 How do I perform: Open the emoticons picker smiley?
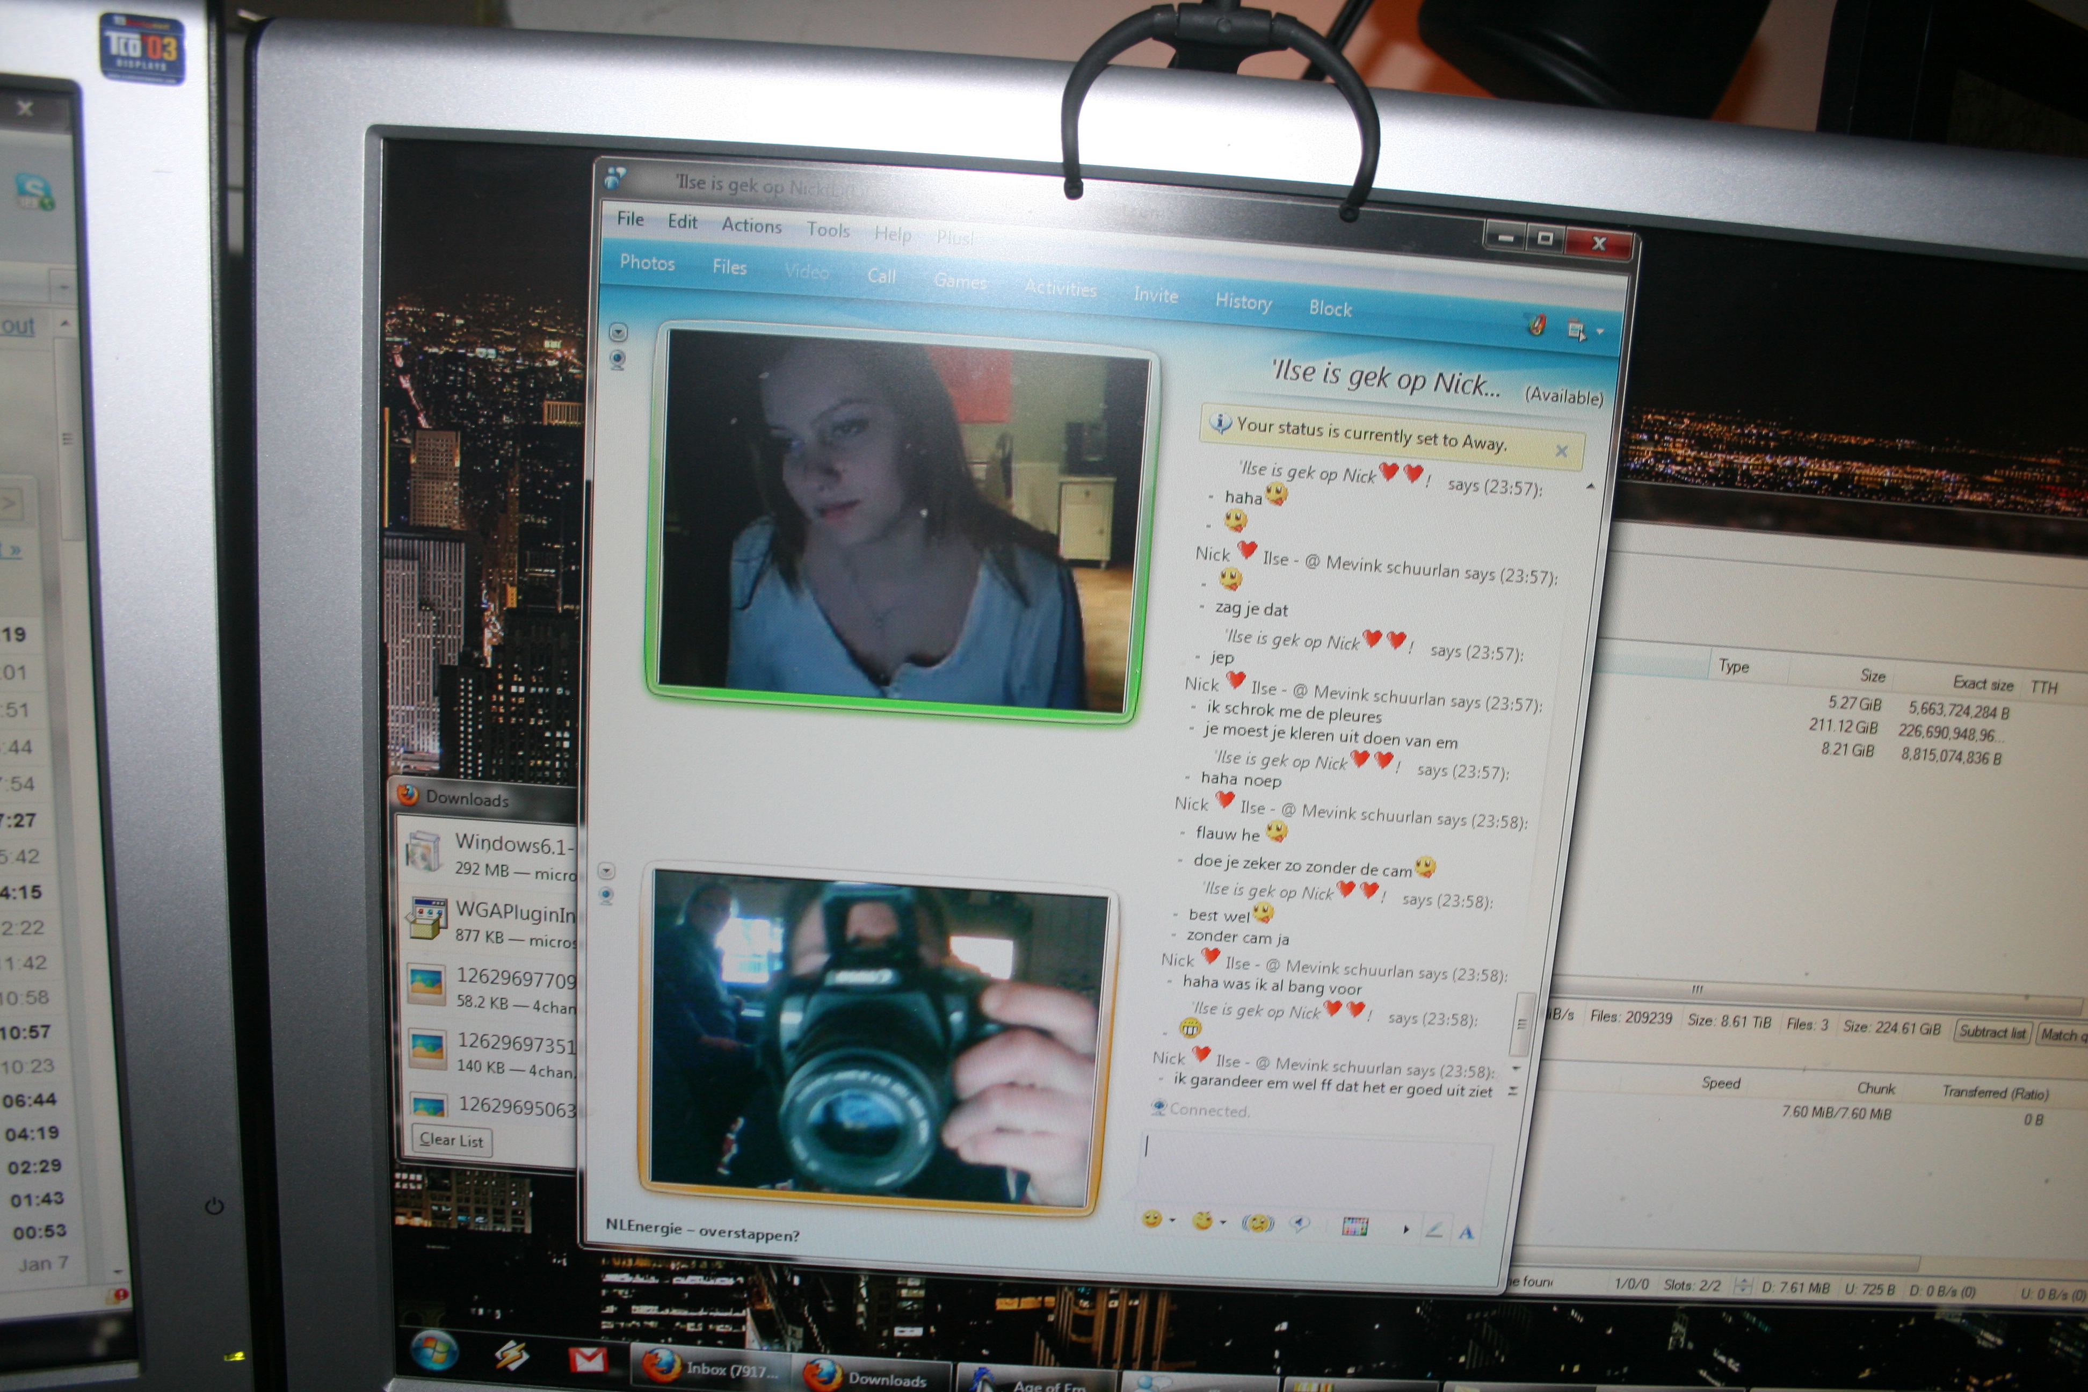click(1151, 1220)
